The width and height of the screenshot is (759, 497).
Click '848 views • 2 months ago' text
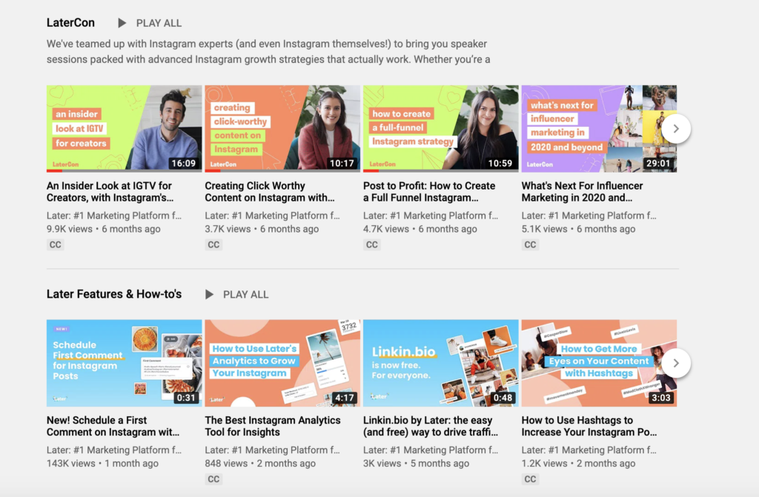coord(260,463)
